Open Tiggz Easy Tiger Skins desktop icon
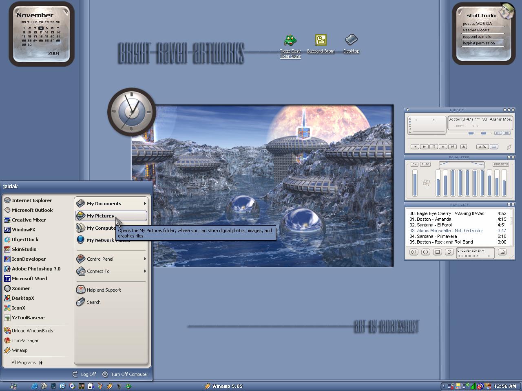 point(290,46)
